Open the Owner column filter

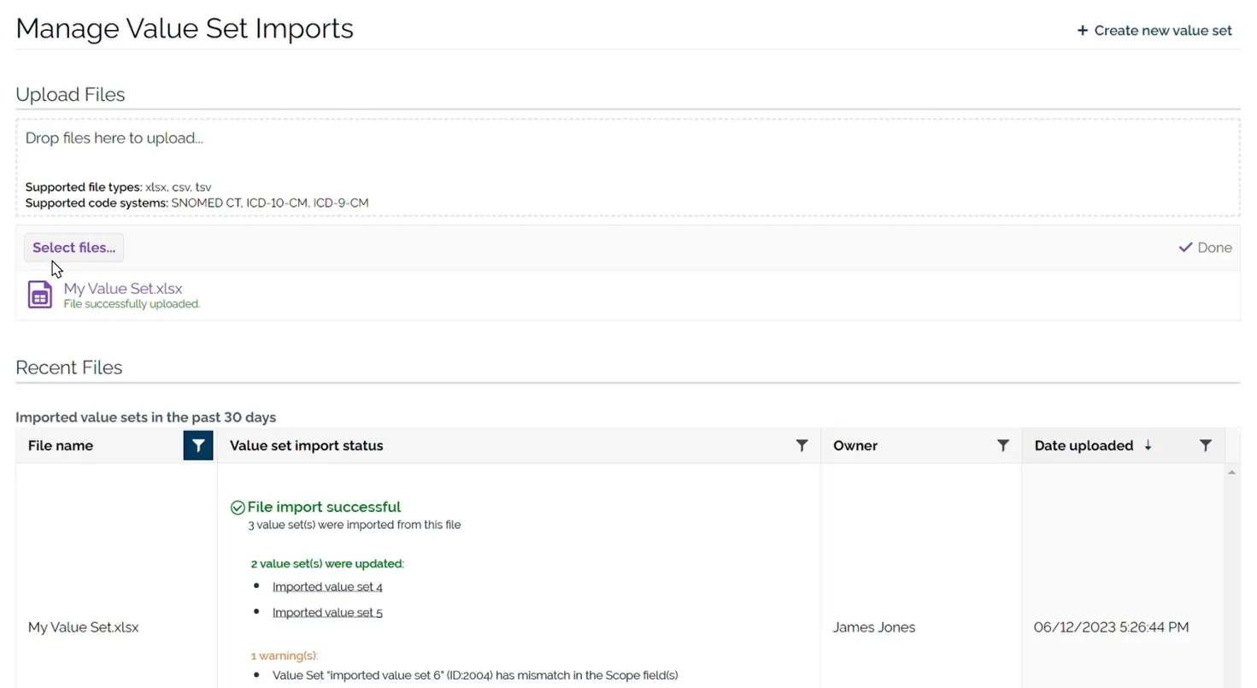click(1003, 445)
